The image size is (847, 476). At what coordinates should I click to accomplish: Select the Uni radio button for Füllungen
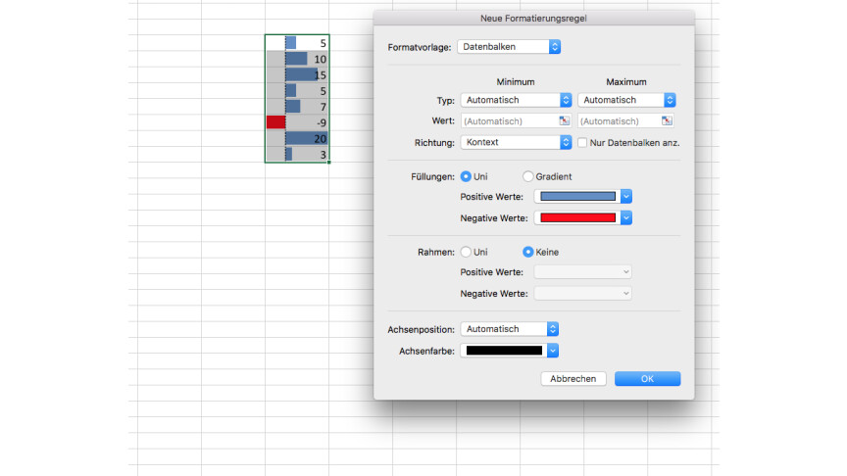pos(466,176)
